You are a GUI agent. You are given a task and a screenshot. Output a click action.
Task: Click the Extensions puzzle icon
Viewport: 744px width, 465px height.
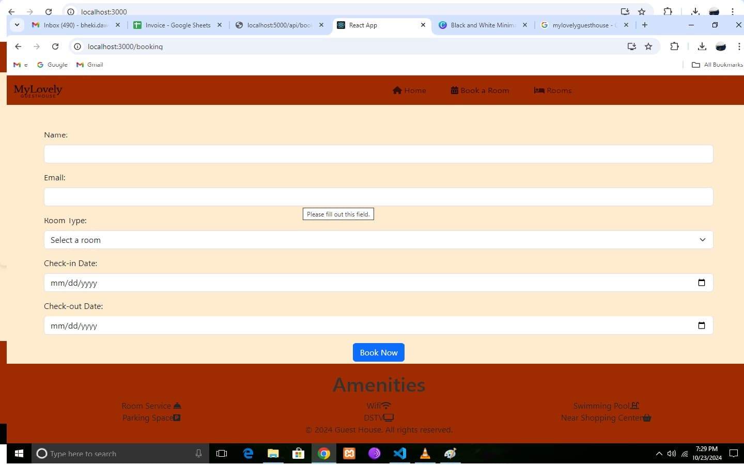click(675, 47)
